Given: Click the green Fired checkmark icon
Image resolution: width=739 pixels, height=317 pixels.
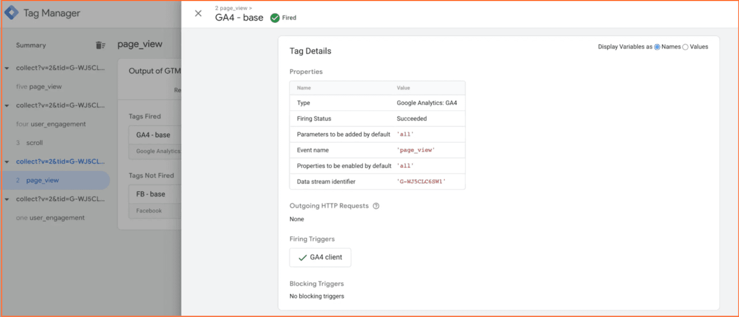Looking at the screenshot, I should (275, 18).
